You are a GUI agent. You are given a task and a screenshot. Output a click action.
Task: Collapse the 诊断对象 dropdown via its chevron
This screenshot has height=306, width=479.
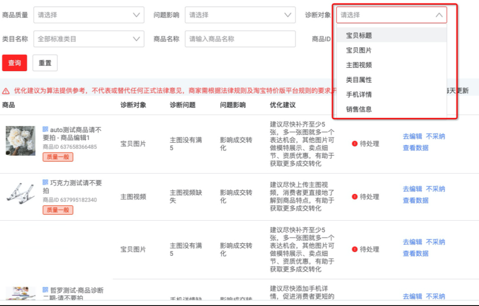coord(438,15)
